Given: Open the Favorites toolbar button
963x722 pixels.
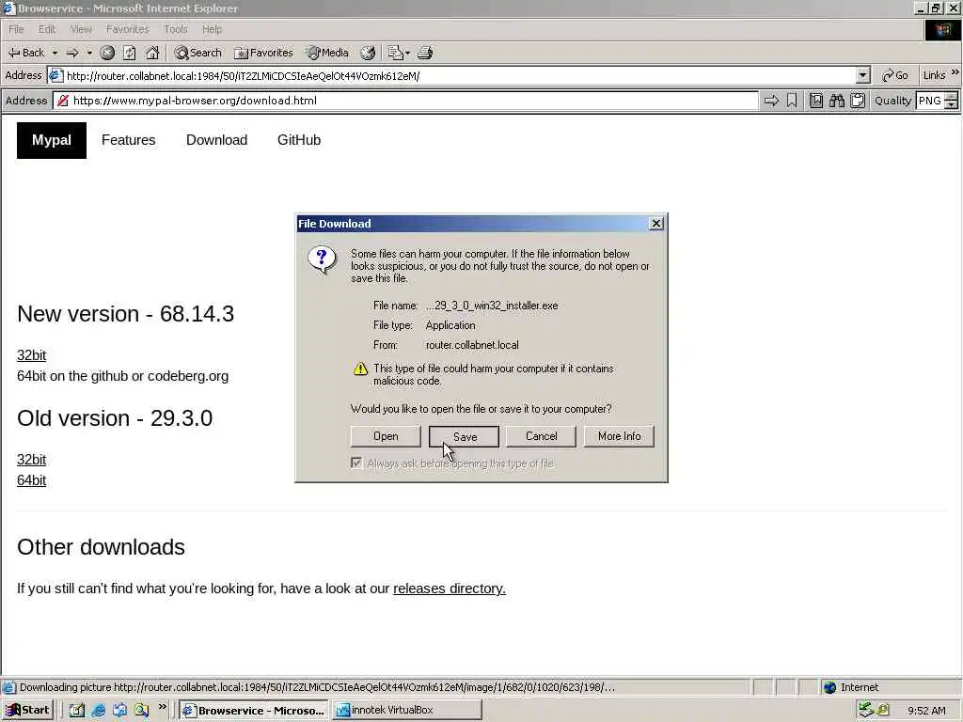Looking at the screenshot, I should [x=264, y=53].
